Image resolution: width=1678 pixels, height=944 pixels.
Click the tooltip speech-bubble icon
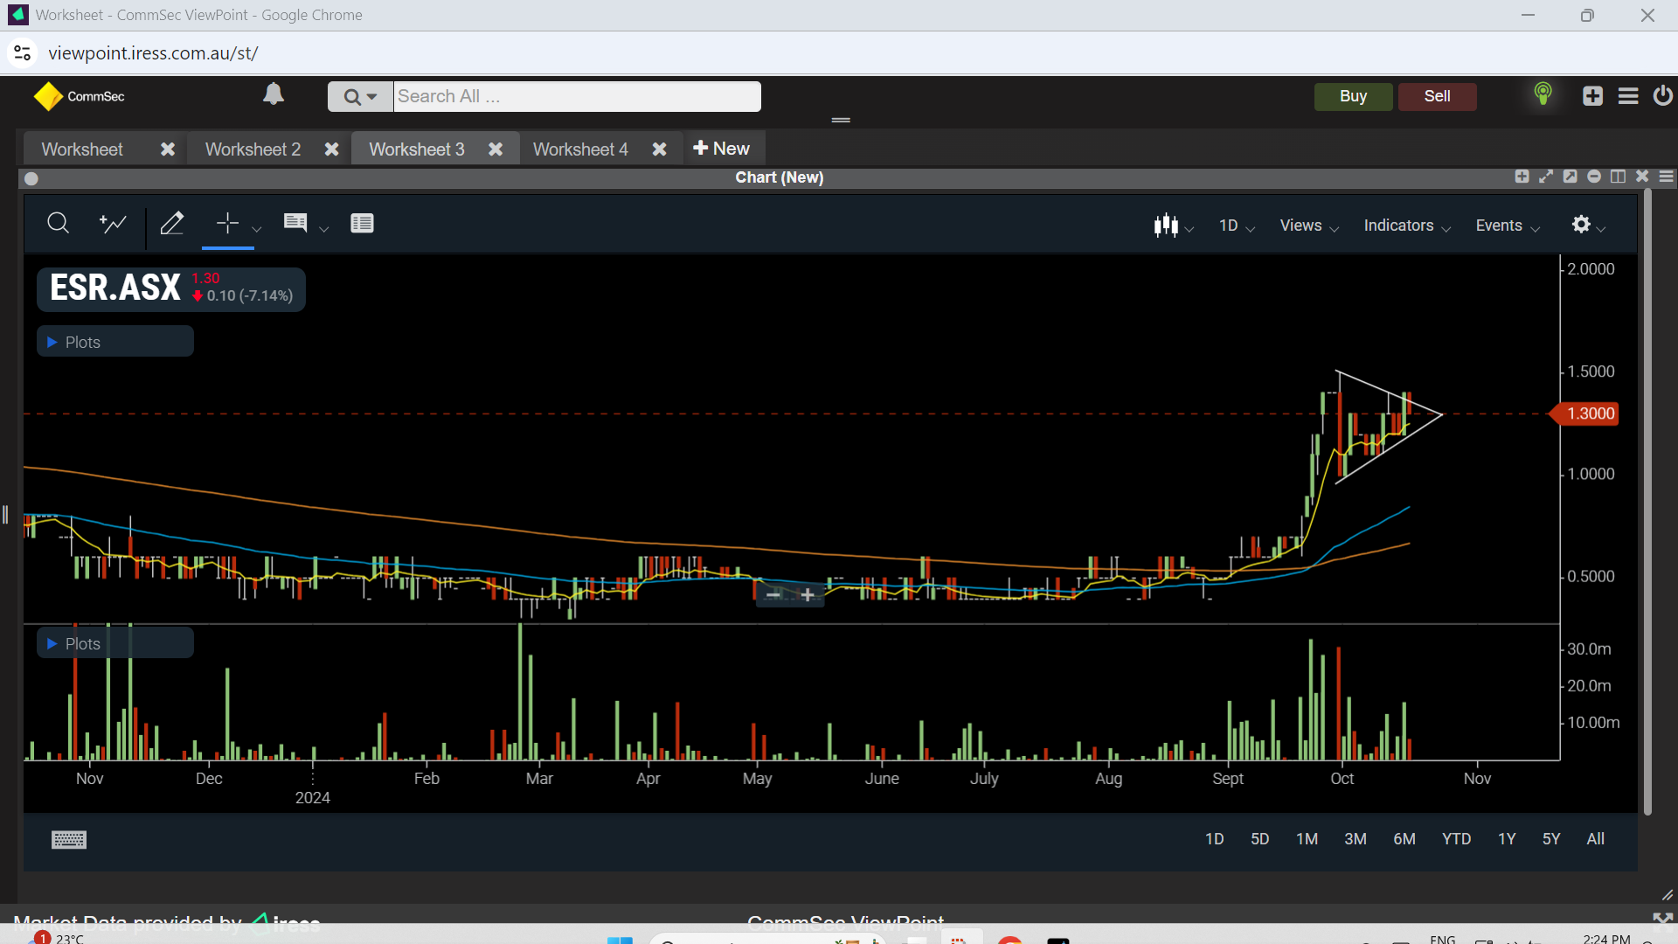click(x=295, y=223)
